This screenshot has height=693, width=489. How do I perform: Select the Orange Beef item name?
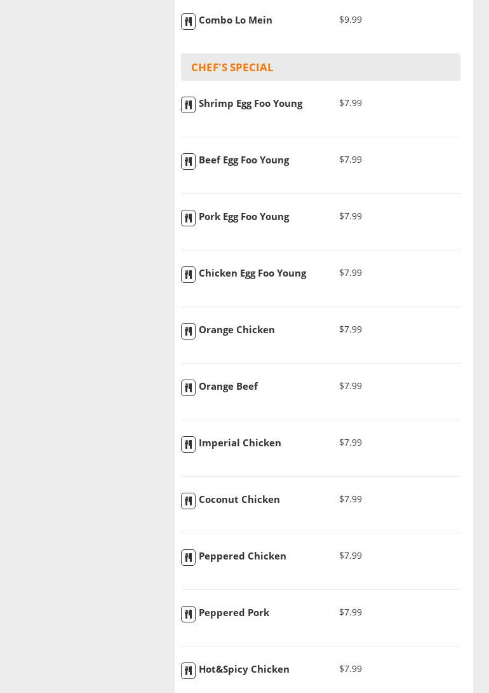(228, 386)
